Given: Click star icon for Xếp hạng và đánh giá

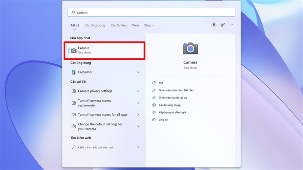Looking at the screenshot, I should click(154, 112).
